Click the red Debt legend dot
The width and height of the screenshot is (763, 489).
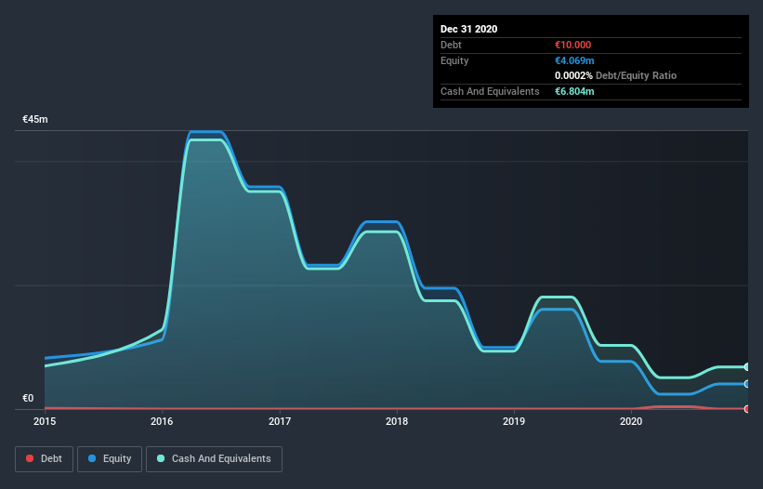pyautogui.click(x=30, y=458)
